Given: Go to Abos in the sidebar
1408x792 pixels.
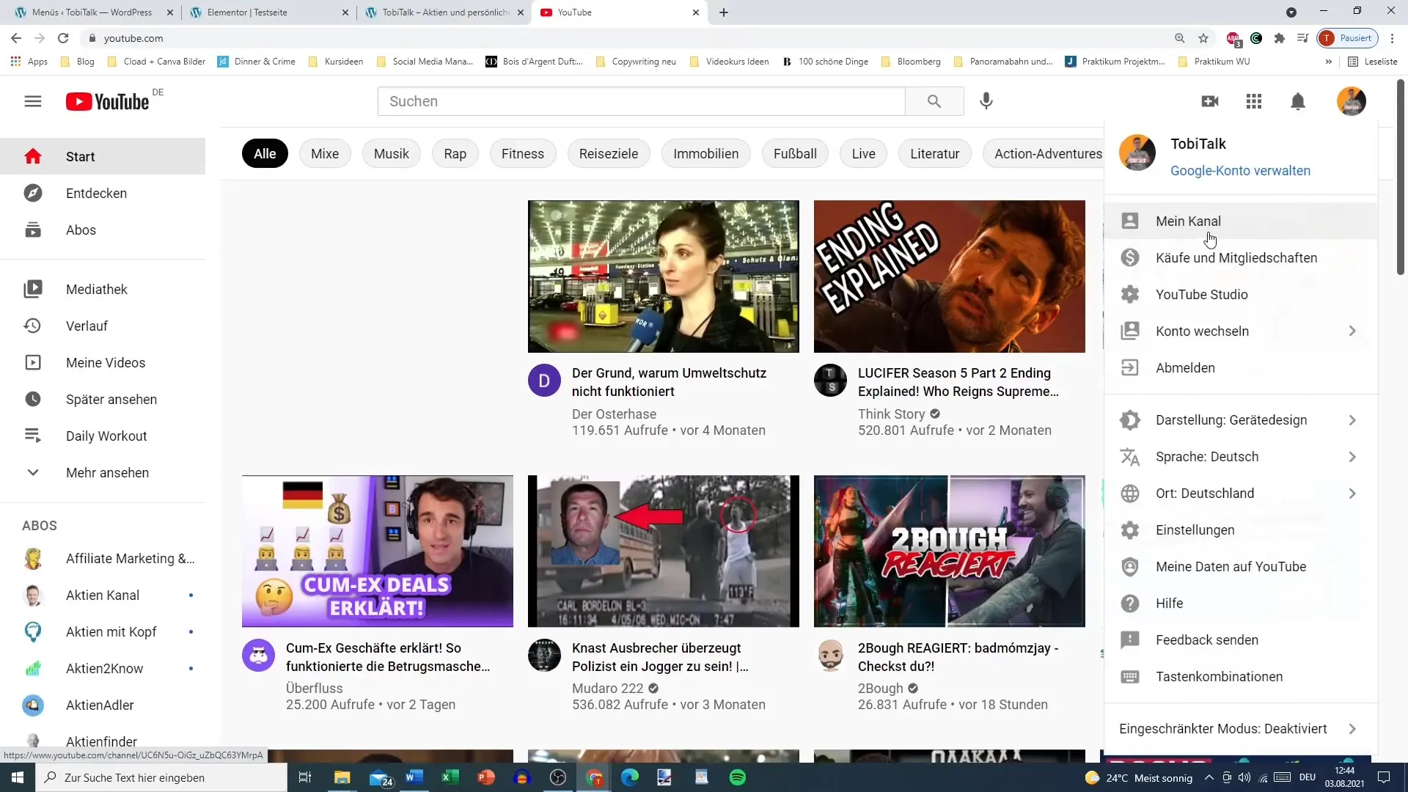Looking at the screenshot, I should [x=103, y=230].
